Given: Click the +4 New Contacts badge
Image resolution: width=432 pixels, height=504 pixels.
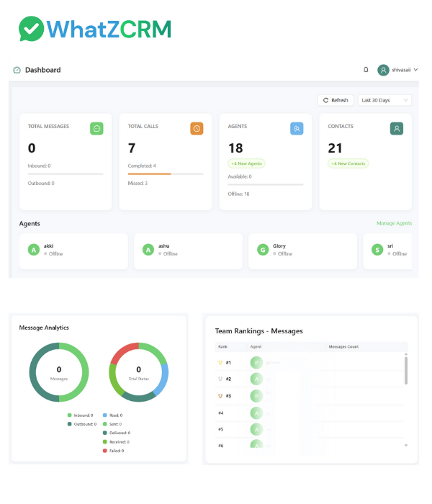Looking at the screenshot, I should pyautogui.click(x=348, y=163).
